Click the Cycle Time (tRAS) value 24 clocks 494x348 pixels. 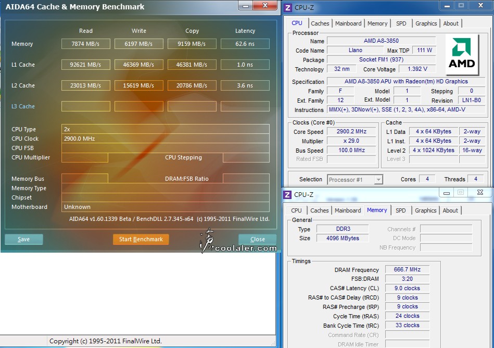point(408,316)
